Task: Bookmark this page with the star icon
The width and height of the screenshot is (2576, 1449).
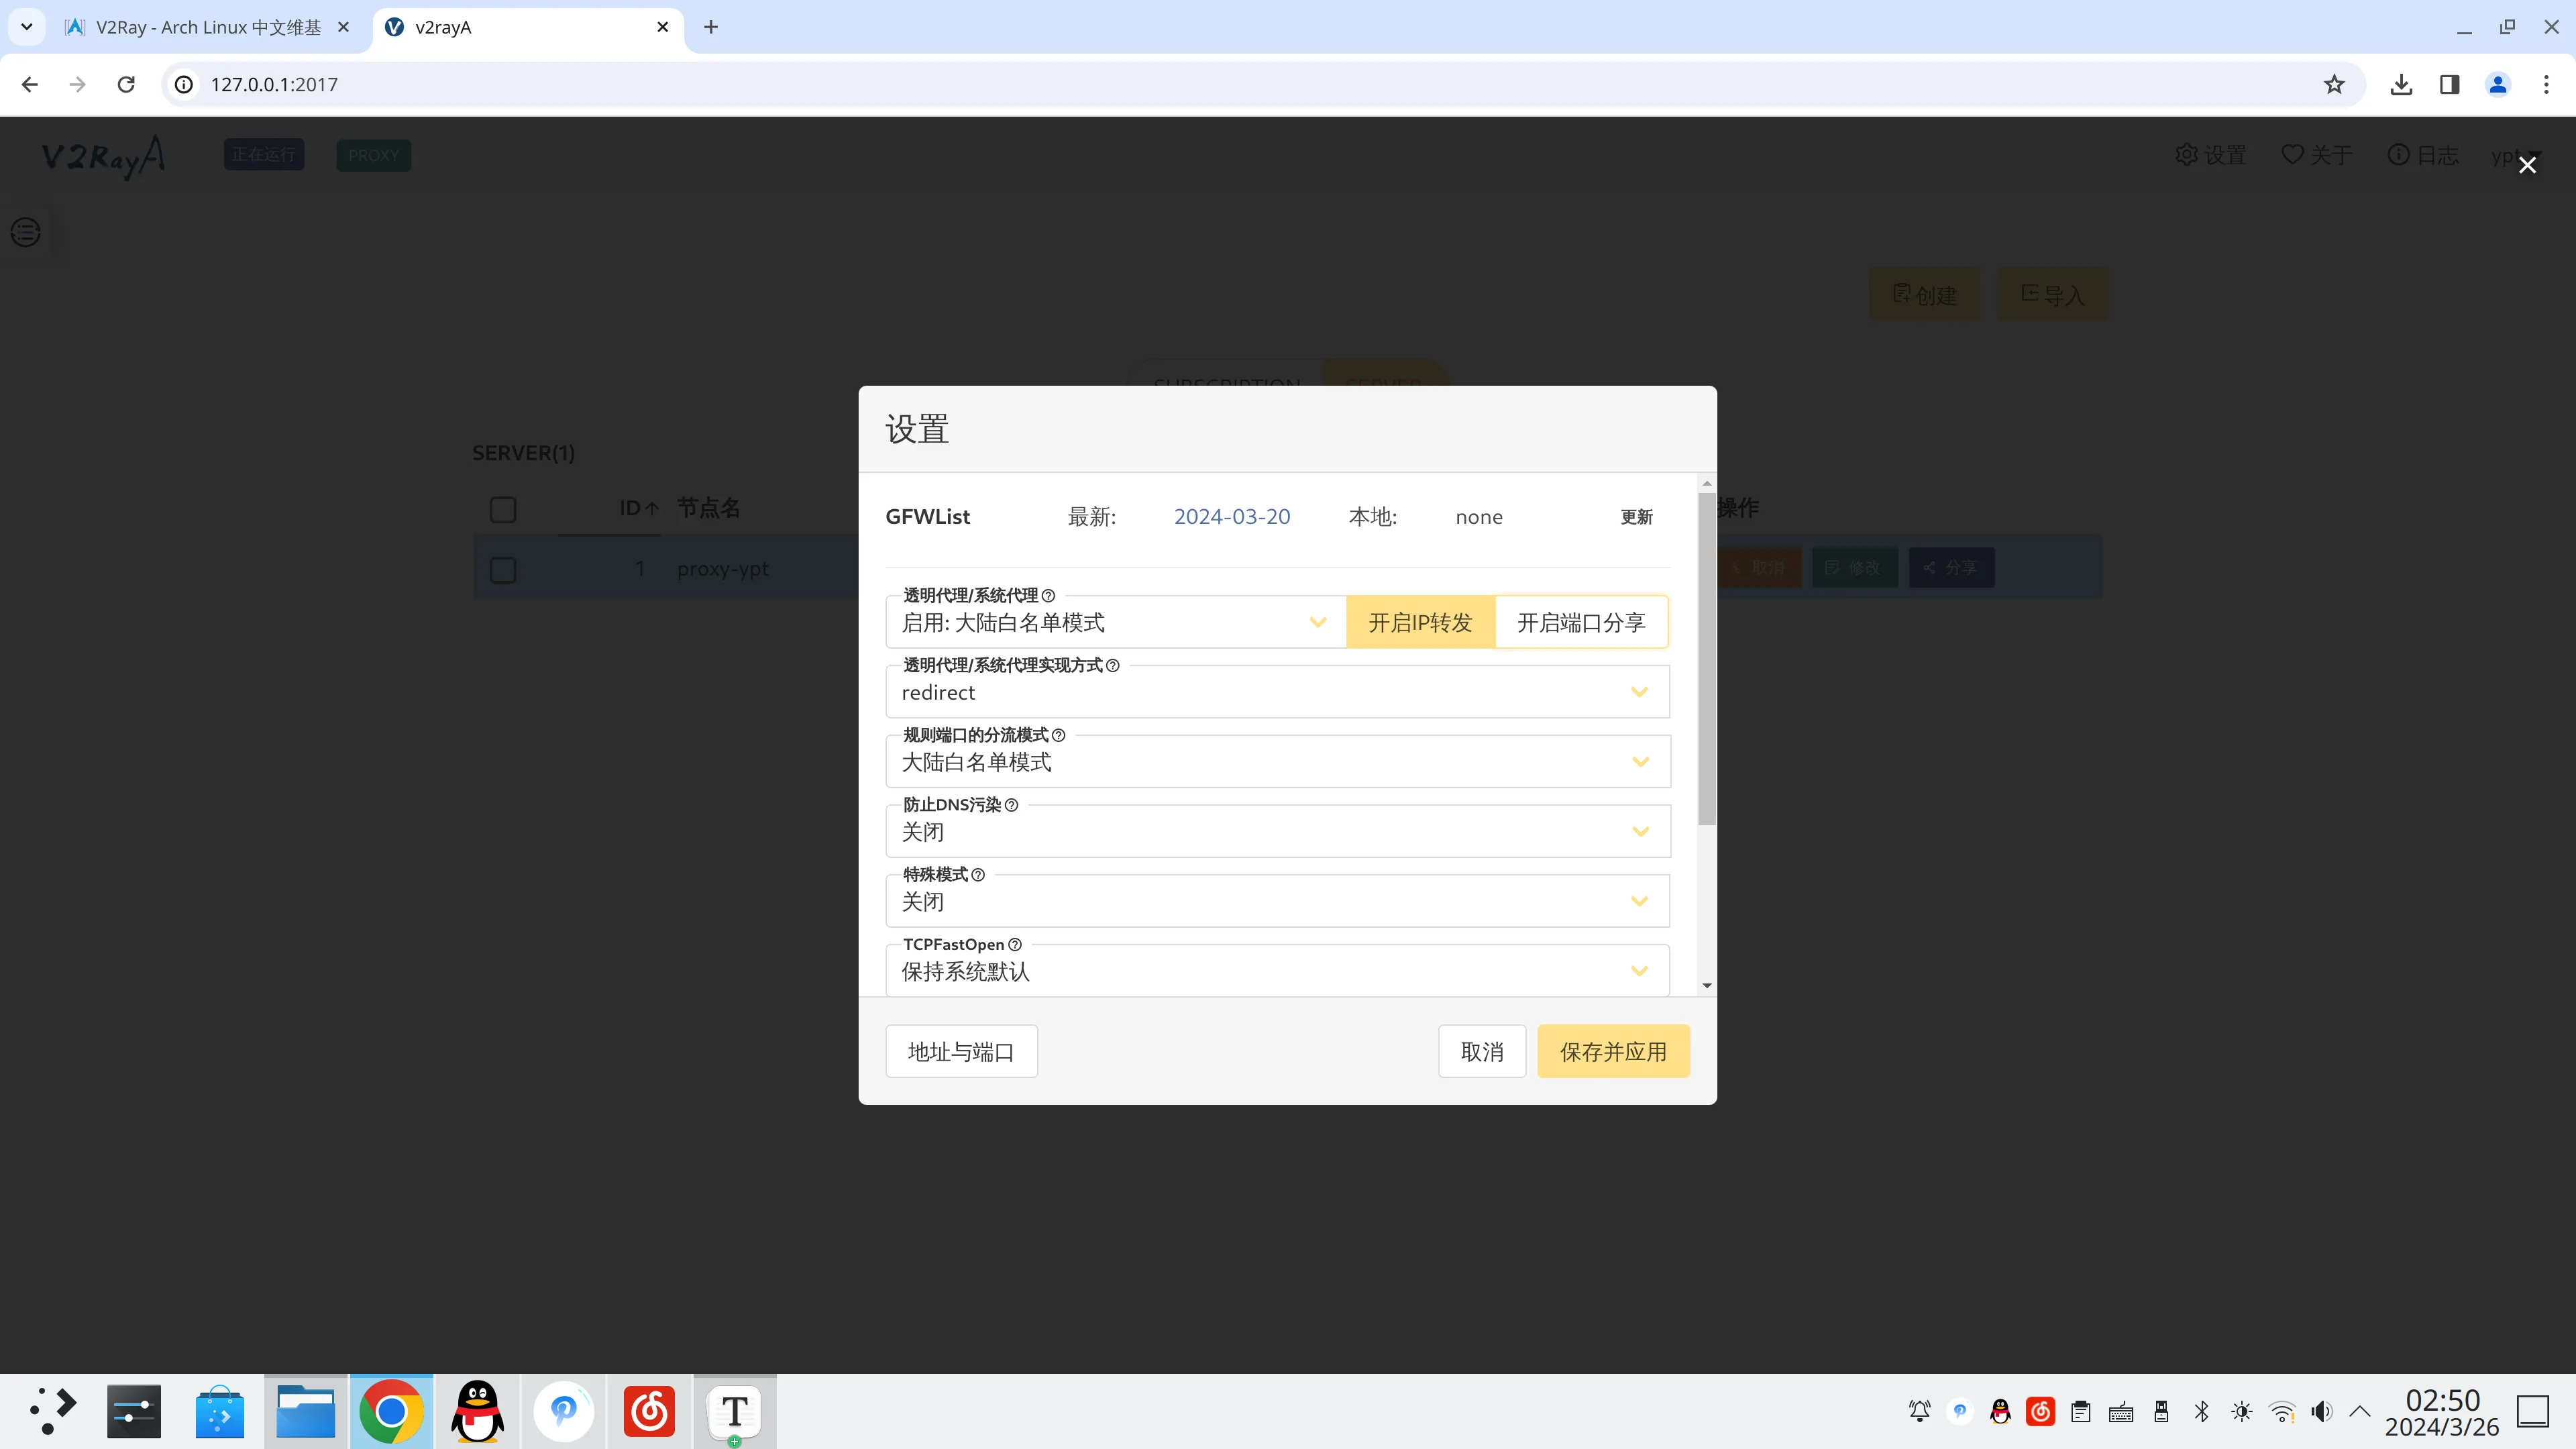Action: [x=2334, y=85]
